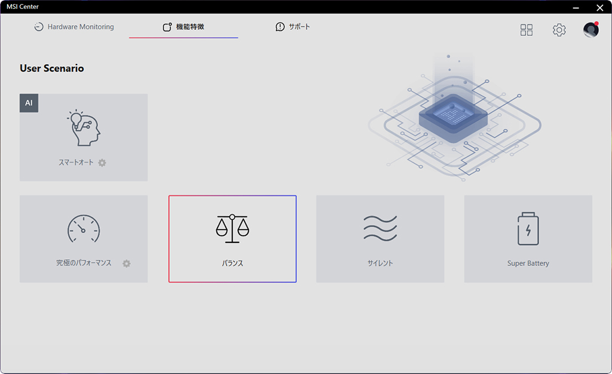Select the バランス scenario label
The image size is (612, 374).
pyautogui.click(x=232, y=263)
